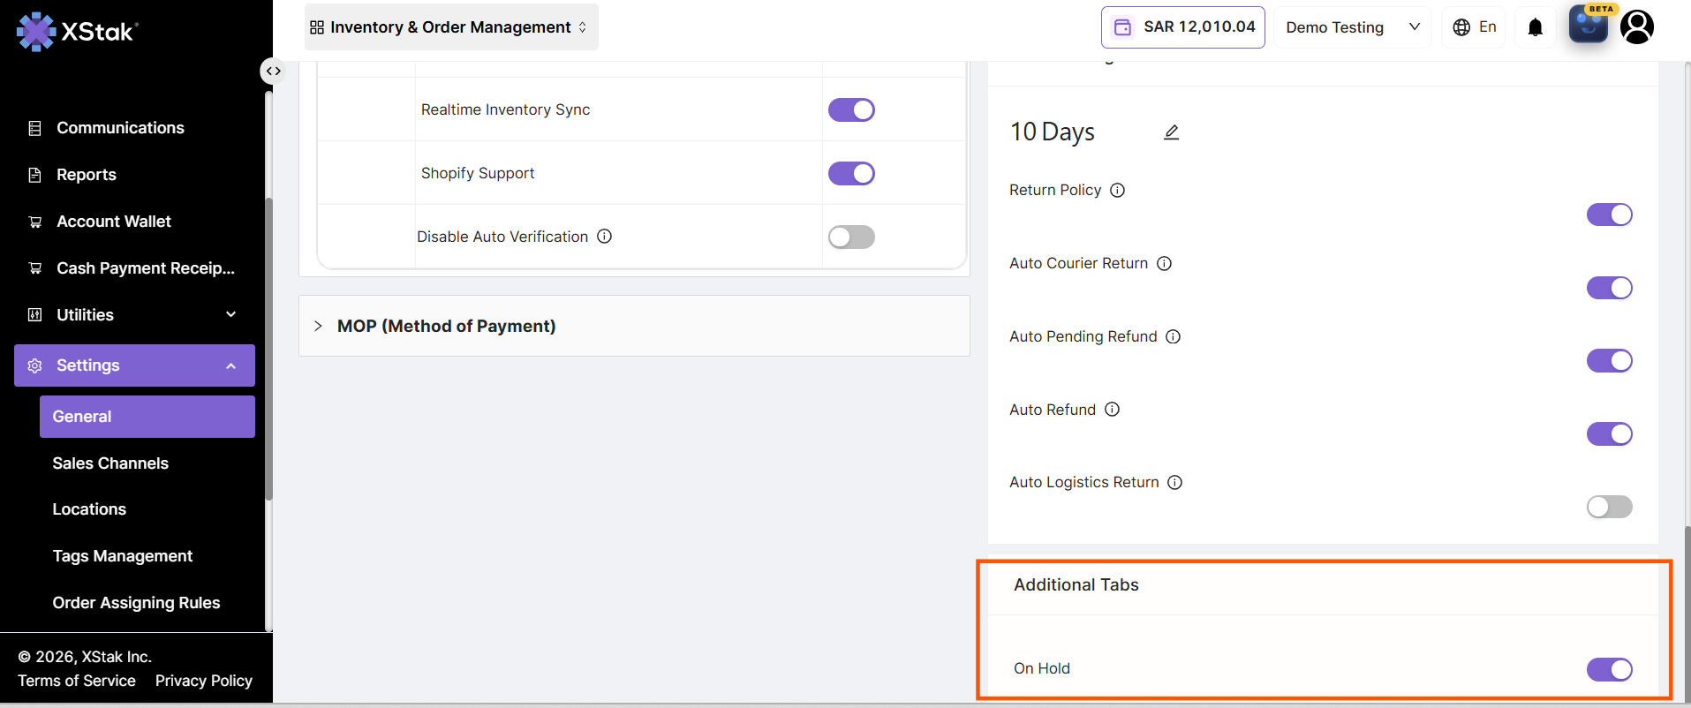The height and width of the screenshot is (708, 1691).
Task: Open user profile avatar
Action: (1637, 27)
